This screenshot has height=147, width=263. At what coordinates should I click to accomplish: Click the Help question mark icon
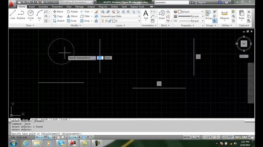pyautogui.click(x=226, y=2)
